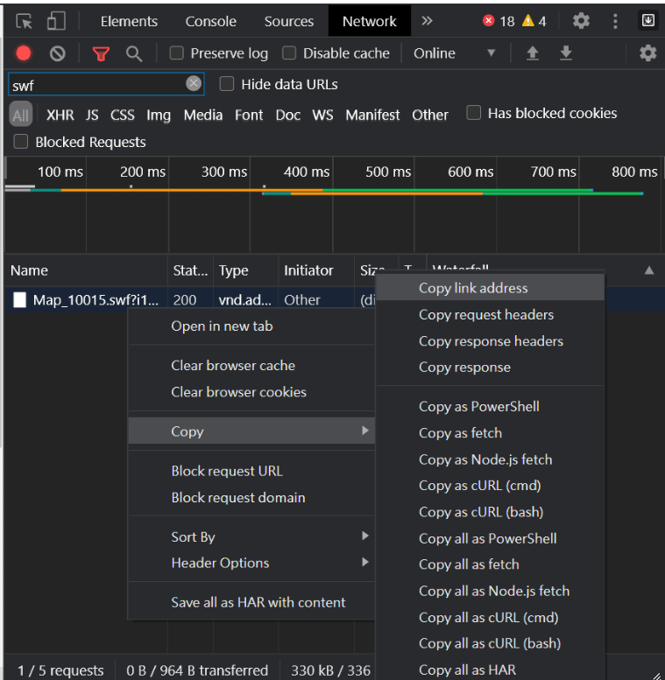Stop recording network log with red button
The height and width of the screenshot is (680, 665).
24,53
